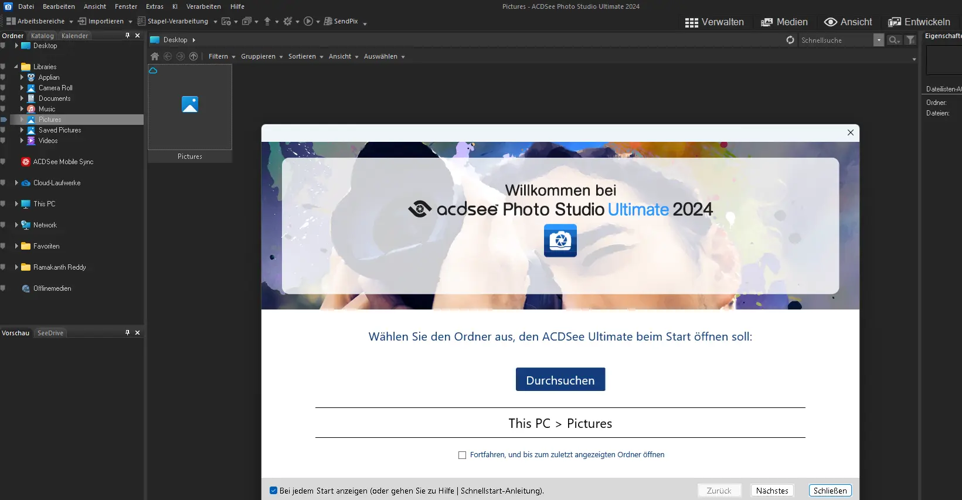The image size is (962, 500).
Task: Open the Datei menu
Action: [x=26, y=6]
